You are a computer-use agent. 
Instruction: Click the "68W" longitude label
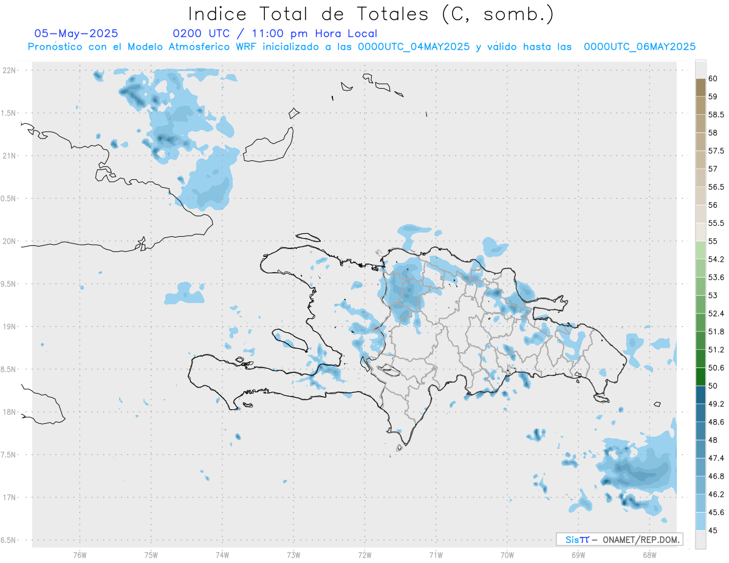tap(649, 554)
